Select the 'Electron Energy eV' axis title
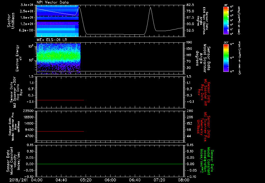Viewport: 265px width, 183px height. coord(18,58)
